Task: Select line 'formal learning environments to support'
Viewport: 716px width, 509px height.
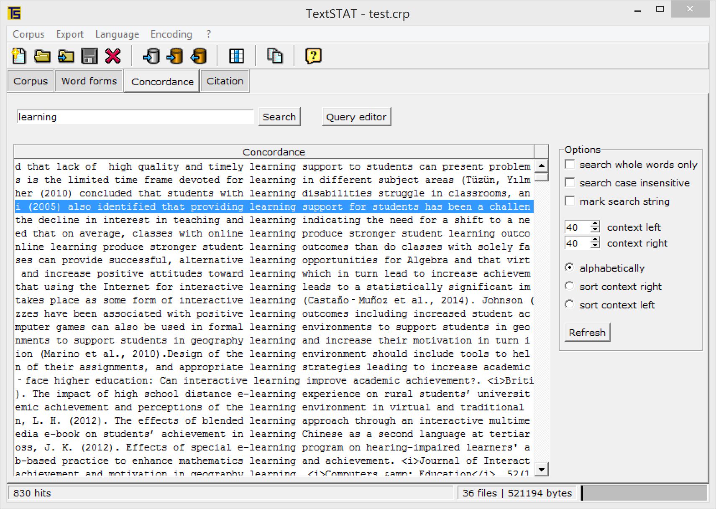Action: (x=274, y=327)
